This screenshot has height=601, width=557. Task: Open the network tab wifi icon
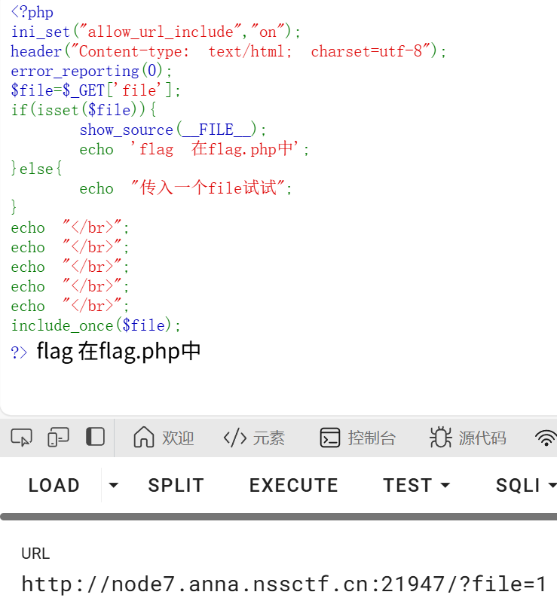pos(546,438)
